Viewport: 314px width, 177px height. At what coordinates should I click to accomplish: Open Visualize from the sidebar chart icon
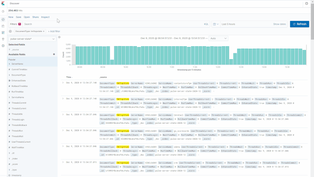tap(3, 26)
